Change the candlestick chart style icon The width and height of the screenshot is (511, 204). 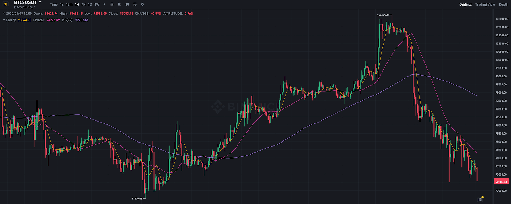[x=127, y=4]
